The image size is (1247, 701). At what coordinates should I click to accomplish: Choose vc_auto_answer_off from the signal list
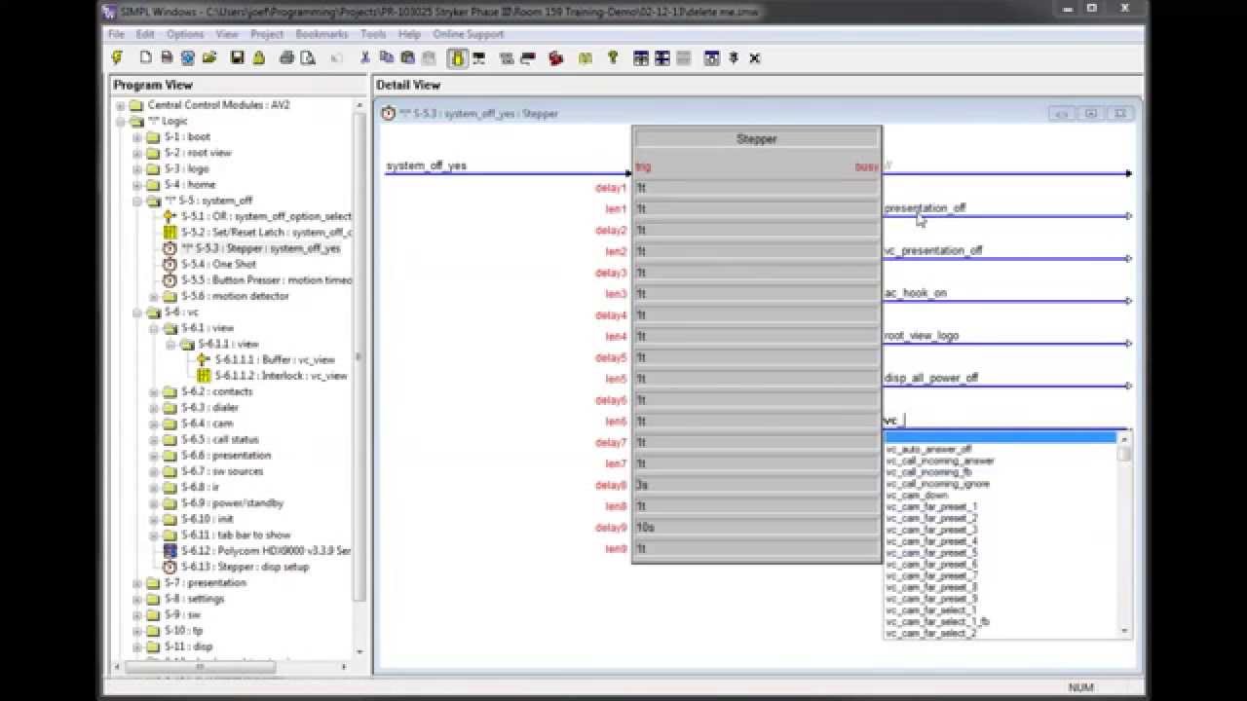pos(928,449)
